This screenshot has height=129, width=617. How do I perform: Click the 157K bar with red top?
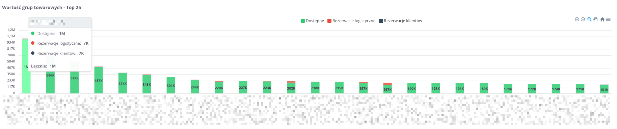coord(387,88)
